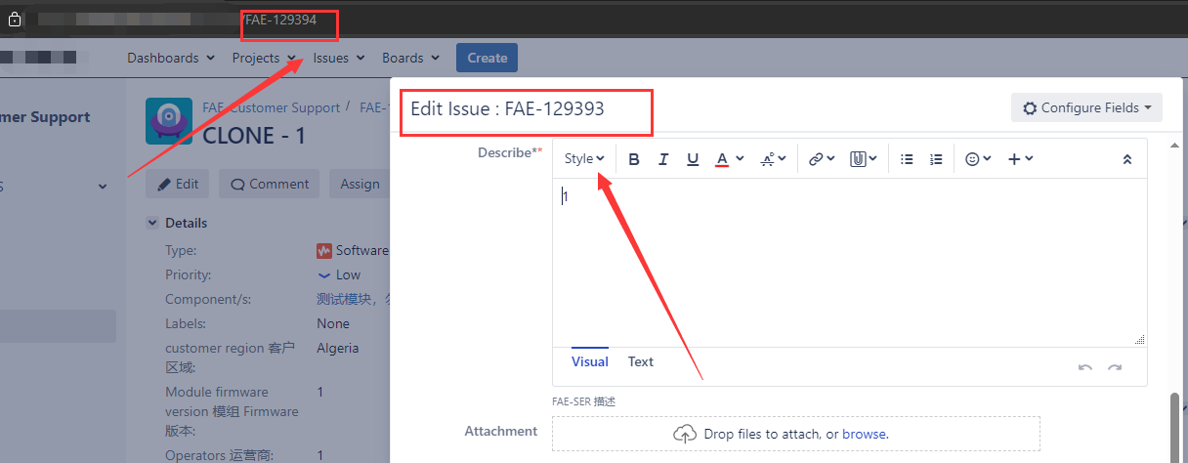Open the Style dropdown
The height and width of the screenshot is (463, 1188).
584,159
